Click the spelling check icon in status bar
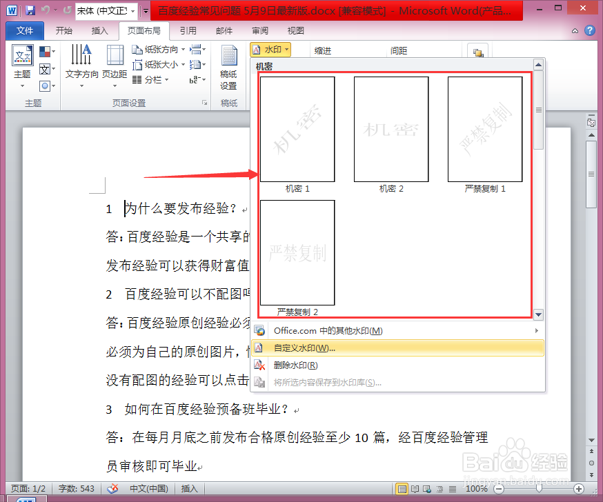 tap(112, 488)
